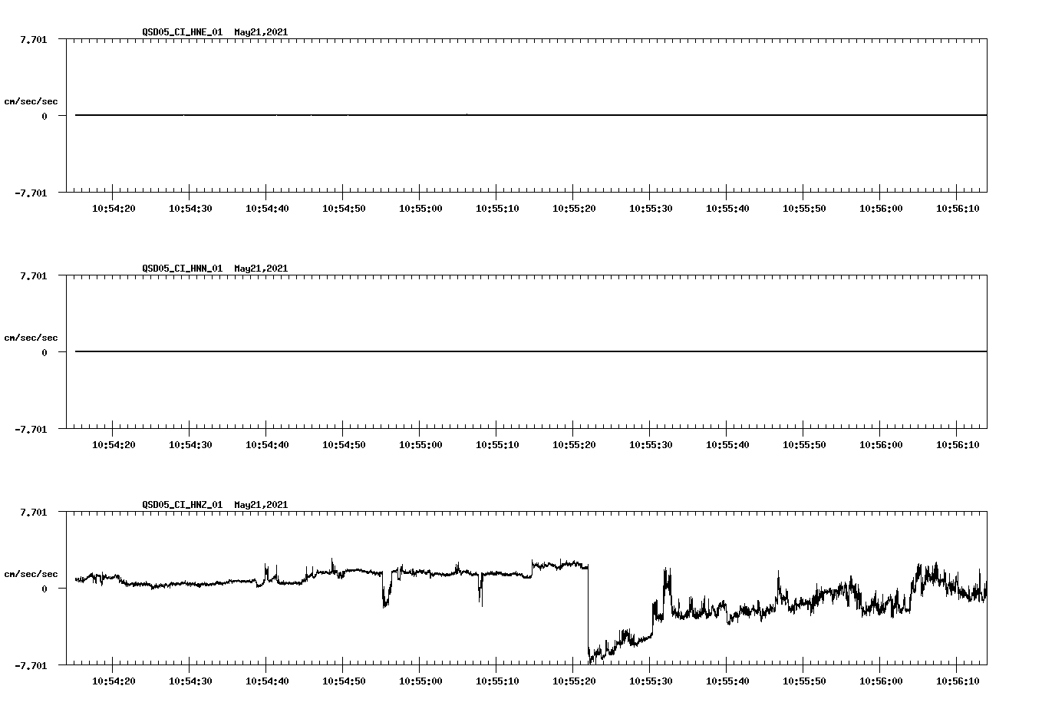1042x709 pixels.
Task: Select the 10:55:00 time tick on middle axis
Action: tap(420, 443)
